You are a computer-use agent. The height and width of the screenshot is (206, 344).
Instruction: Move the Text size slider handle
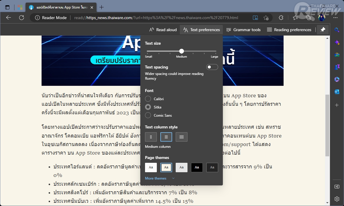(x=182, y=51)
